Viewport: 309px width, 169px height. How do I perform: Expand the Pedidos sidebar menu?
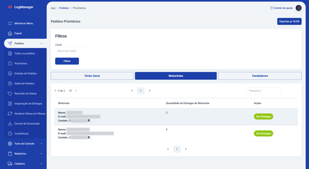pos(41,44)
